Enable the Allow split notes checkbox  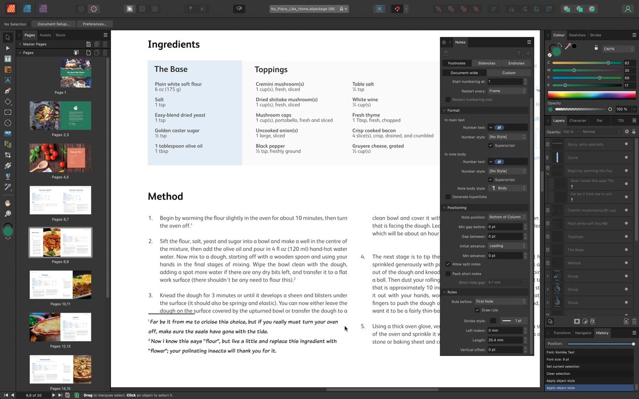tap(447, 264)
